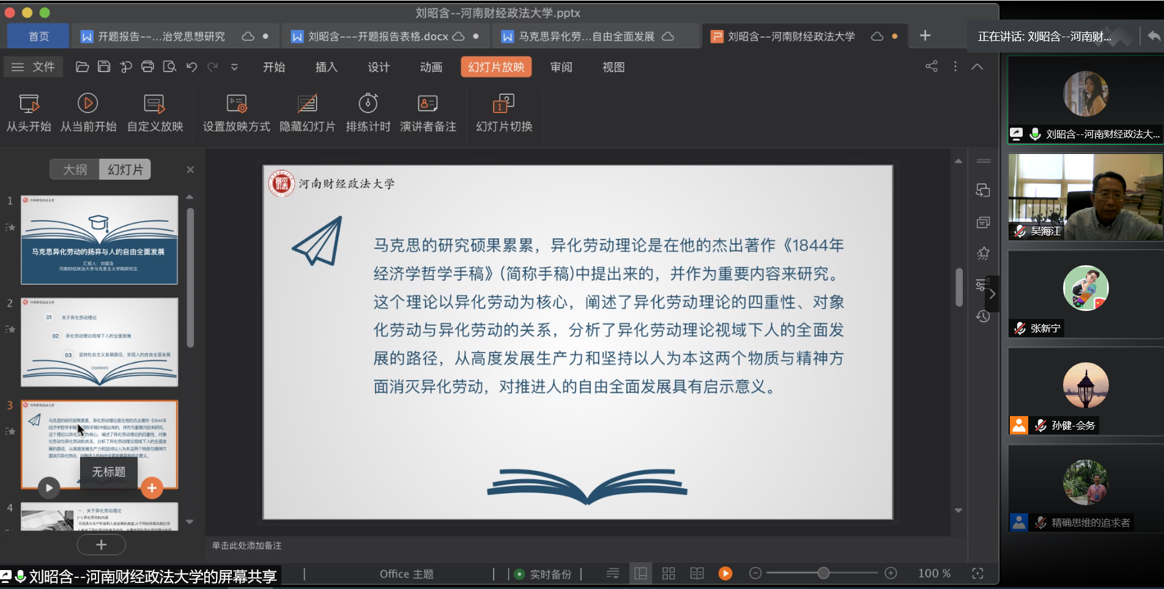Click the redo arrow icon

212,67
